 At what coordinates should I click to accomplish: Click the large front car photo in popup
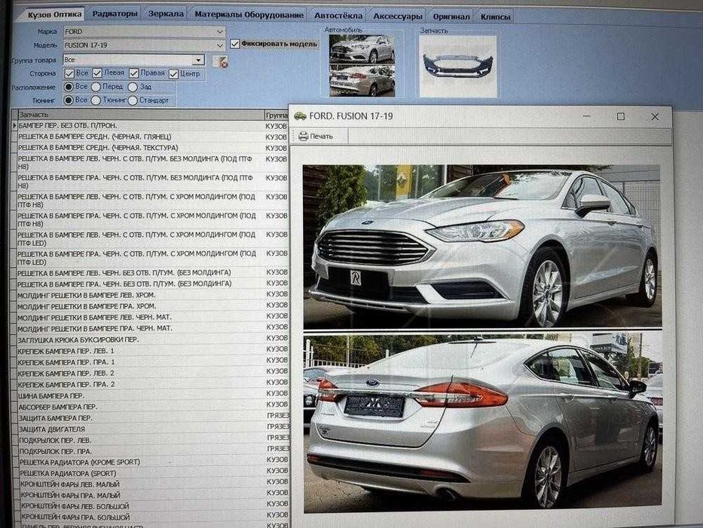click(x=481, y=247)
